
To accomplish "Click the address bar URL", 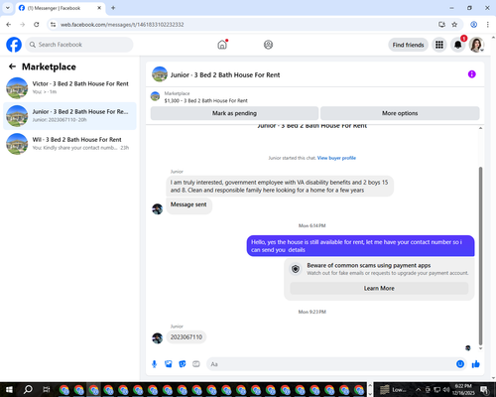I will 122,25.
